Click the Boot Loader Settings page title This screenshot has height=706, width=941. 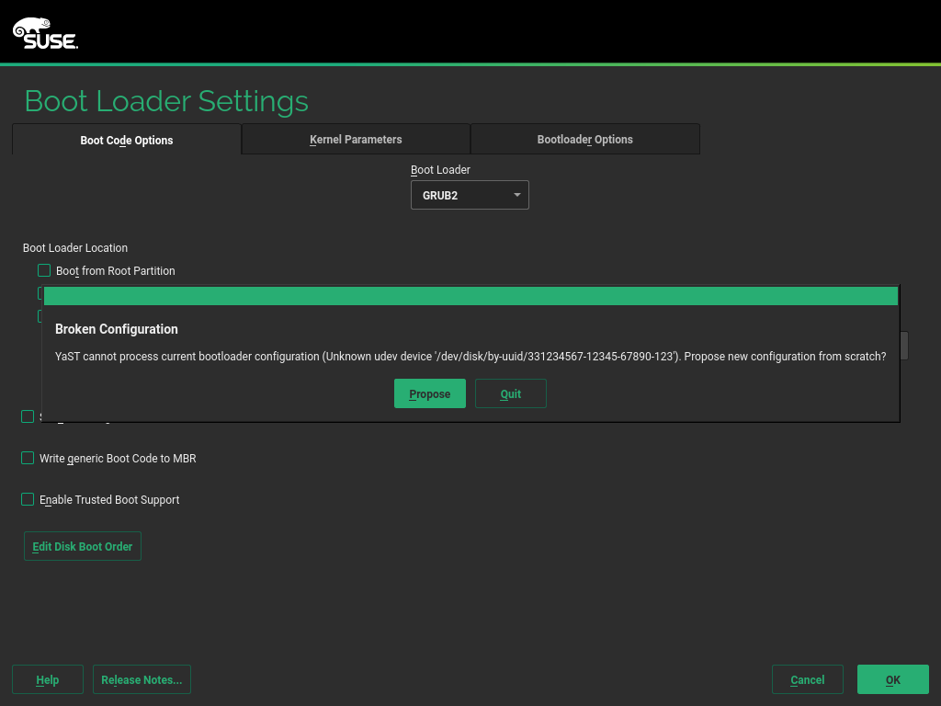click(x=166, y=100)
